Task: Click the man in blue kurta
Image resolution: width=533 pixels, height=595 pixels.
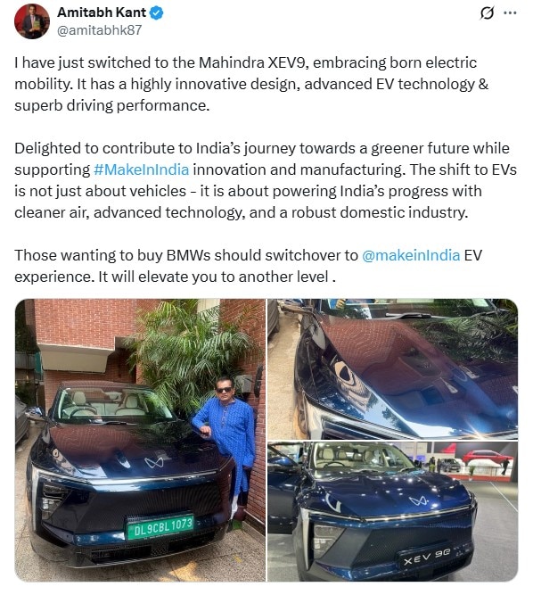Action: coord(227,448)
